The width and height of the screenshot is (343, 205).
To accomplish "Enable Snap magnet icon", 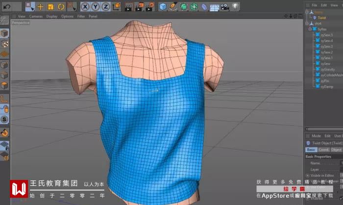I will click(x=4, y=133).
